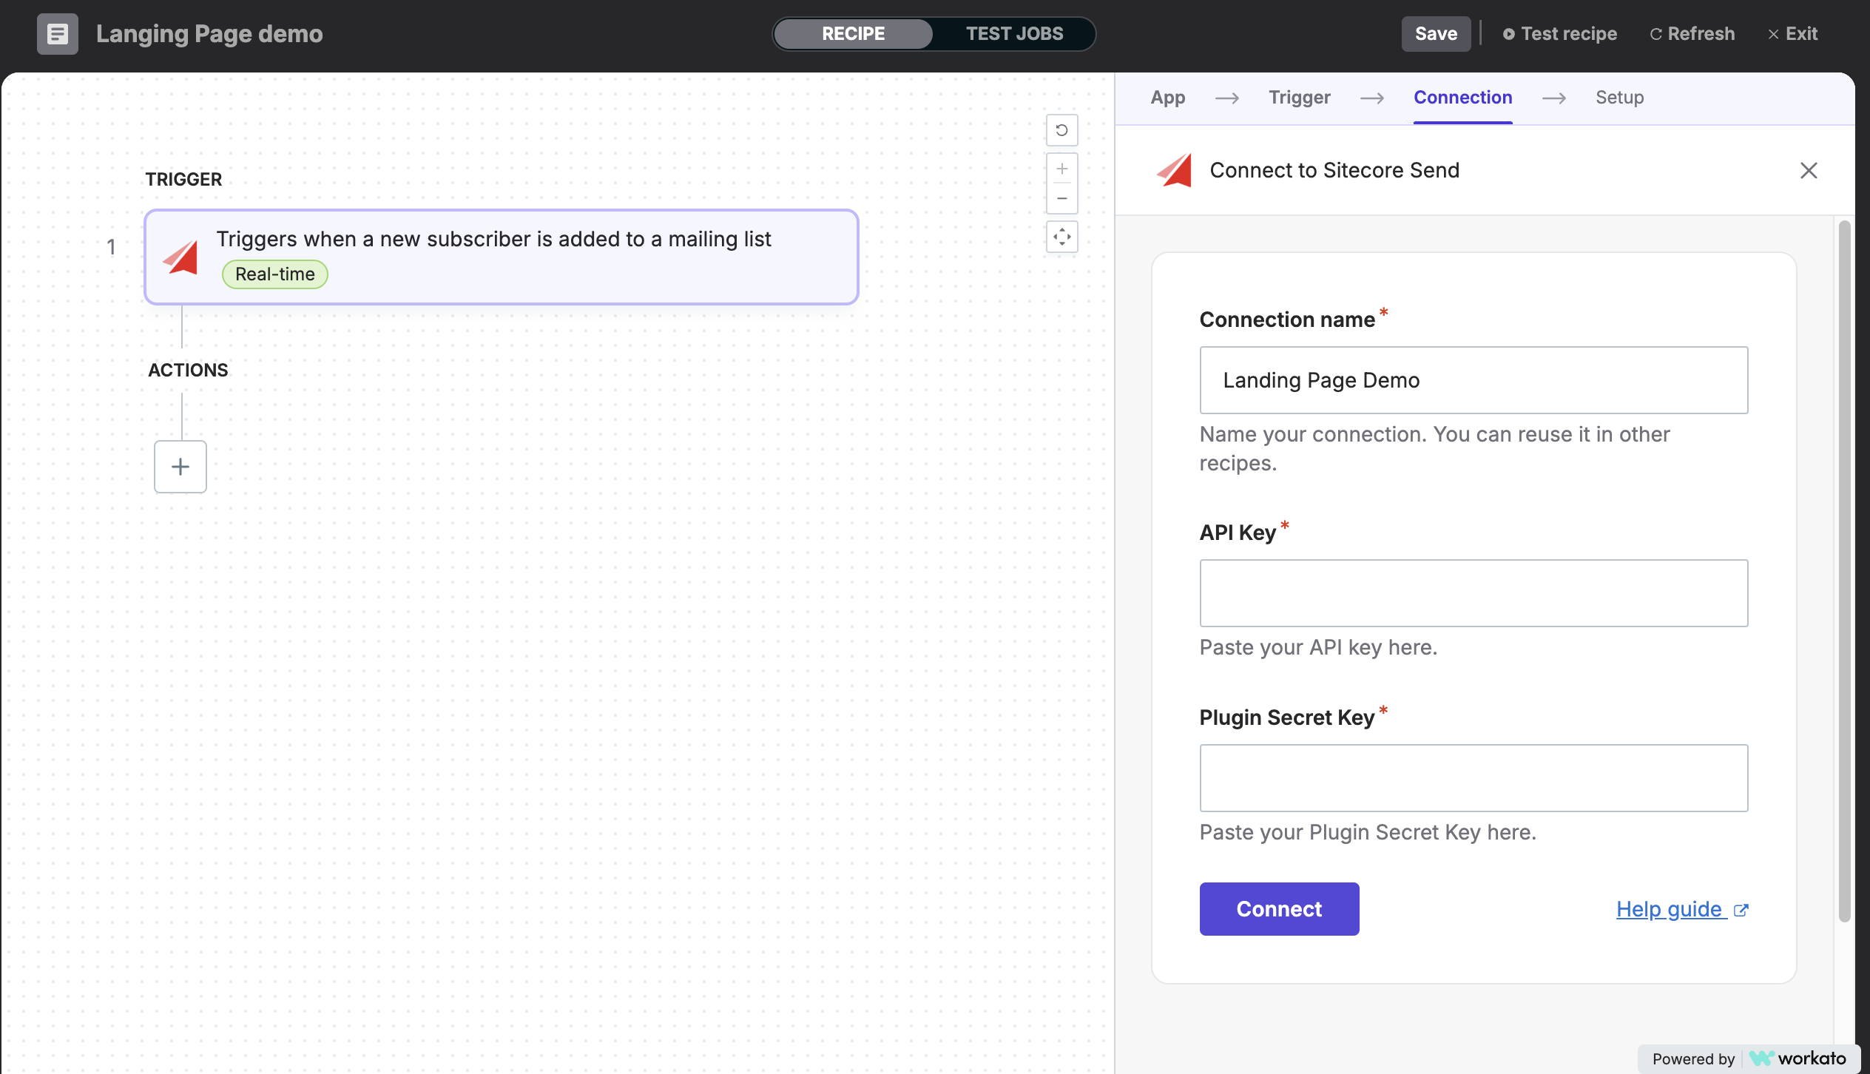Click the close X icon on connection panel
This screenshot has height=1074, width=1870.
pyautogui.click(x=1809, y=169)
